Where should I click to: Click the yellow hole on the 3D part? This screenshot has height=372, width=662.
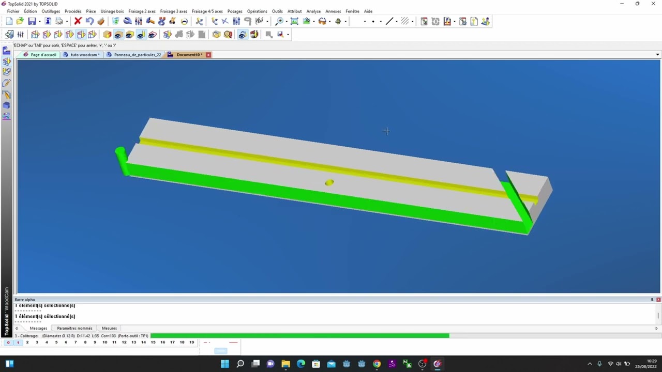329,182
